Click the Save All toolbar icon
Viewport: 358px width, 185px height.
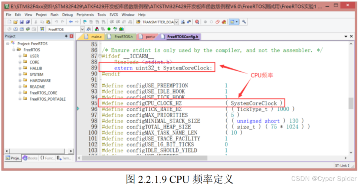click(27, 22)
